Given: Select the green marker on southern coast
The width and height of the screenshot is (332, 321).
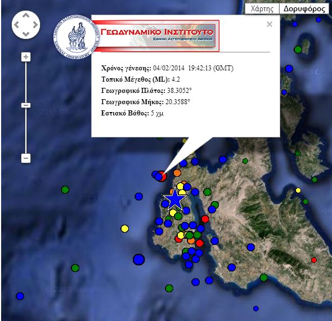Looking at the screenshot, I should point(263,277).
